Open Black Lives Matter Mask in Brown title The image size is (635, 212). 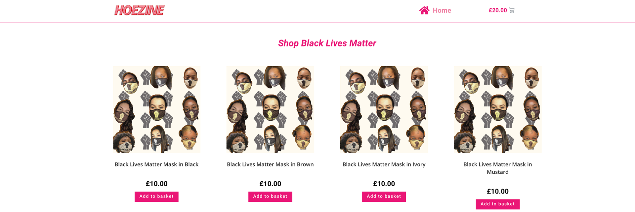(270, 165)
